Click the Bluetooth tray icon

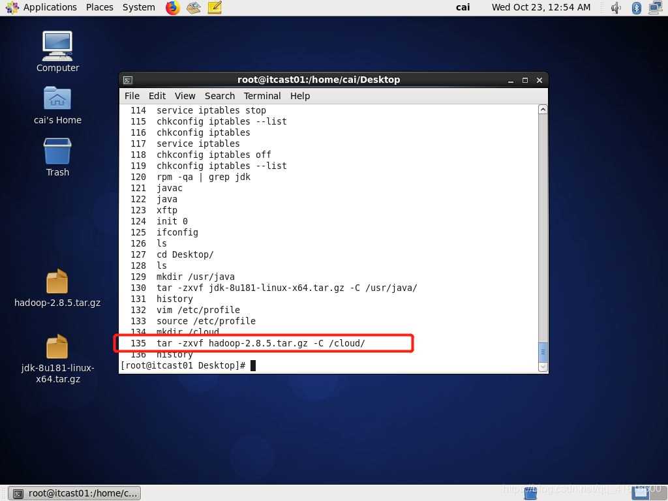click(636, 8)
